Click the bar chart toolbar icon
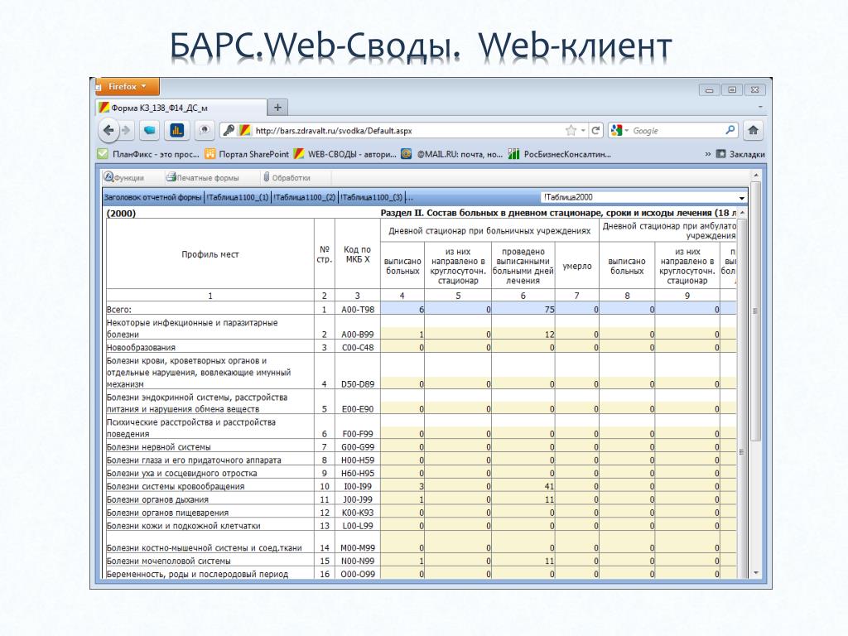848x636 pixels. (177, 130)
